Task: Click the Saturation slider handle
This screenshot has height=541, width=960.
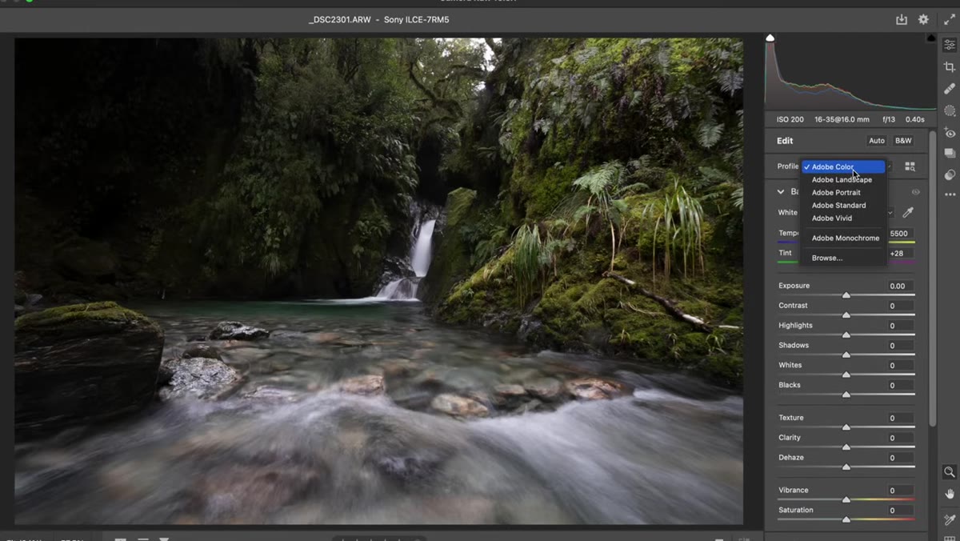Action: tap(846, 520)
